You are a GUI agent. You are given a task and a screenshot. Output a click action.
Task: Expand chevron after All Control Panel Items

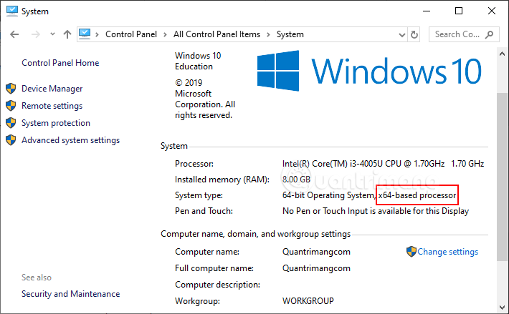coord(270,34)
